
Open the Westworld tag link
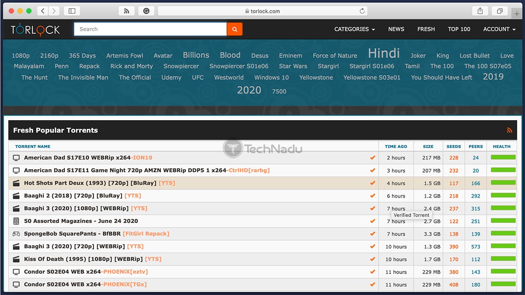[229, 77]
